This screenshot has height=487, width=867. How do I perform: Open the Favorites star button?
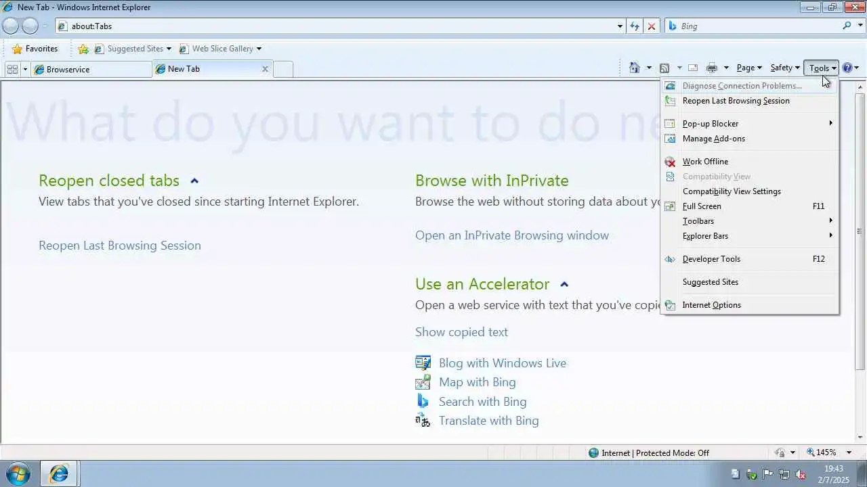[35, 49]
